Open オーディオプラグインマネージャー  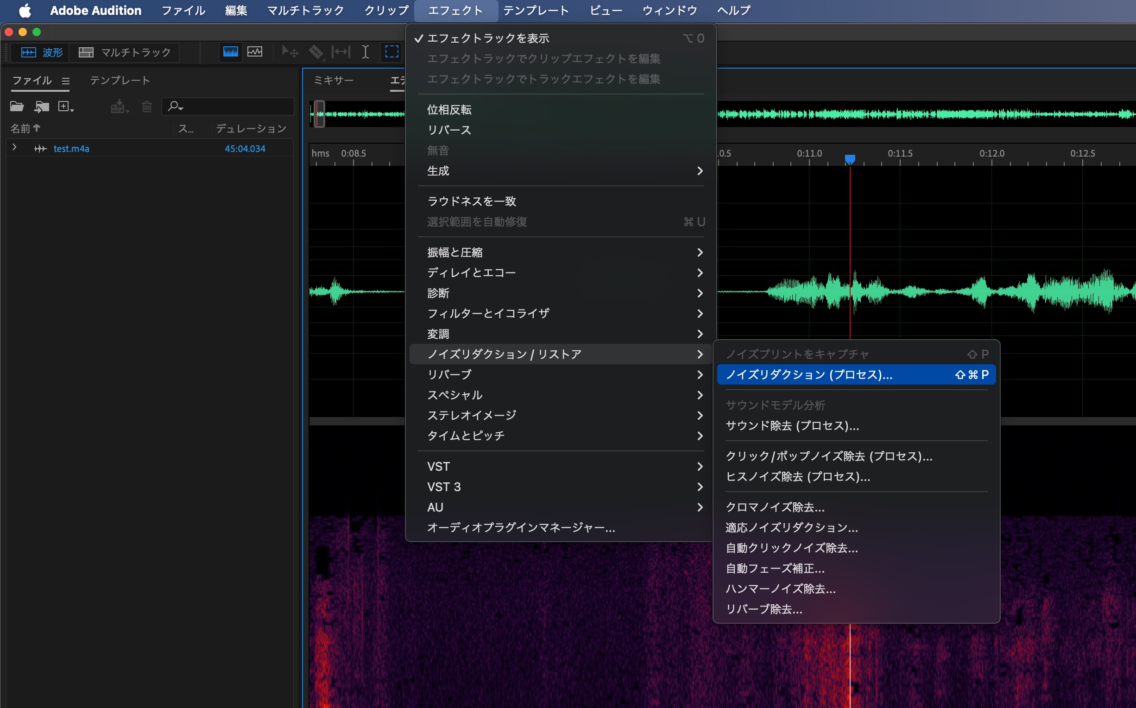560,528
